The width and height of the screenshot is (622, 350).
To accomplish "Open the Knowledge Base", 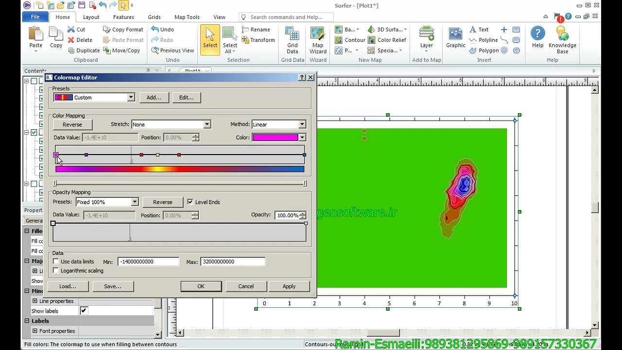I will [562, 40].
